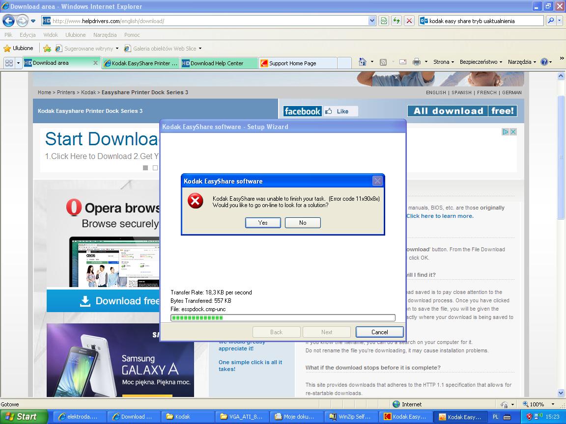Click the Facebook Like button
566x424 pixels.
coord(340,111)
